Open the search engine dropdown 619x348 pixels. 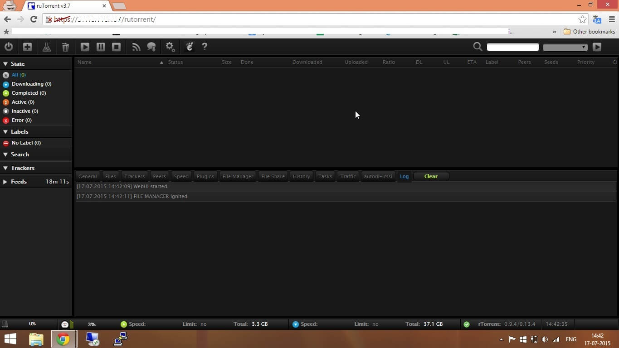pos(565,47)
